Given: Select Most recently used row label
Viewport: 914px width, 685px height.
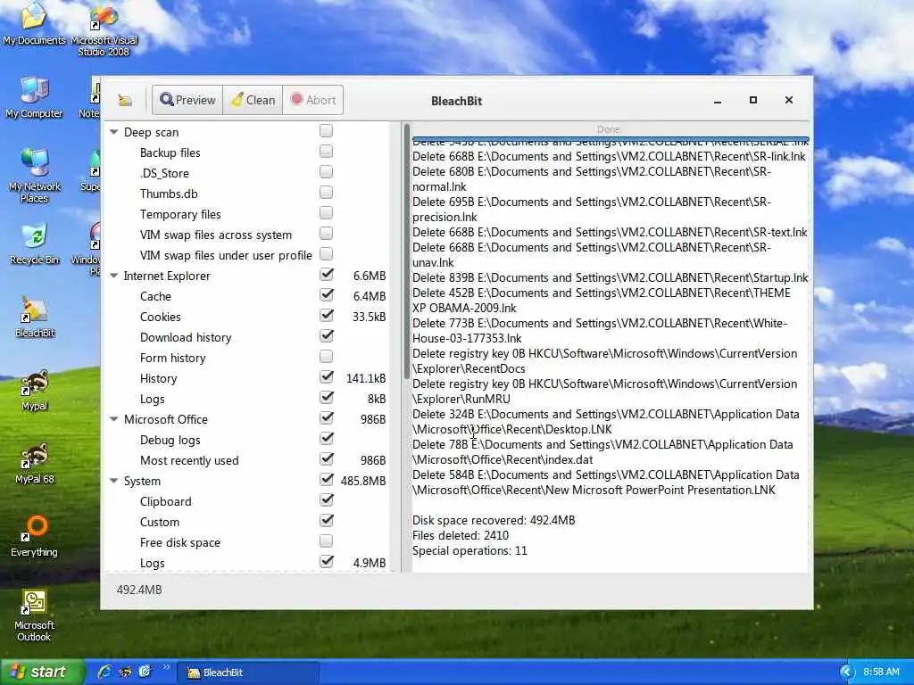Looking at the screenshot, I should (189, 461).
